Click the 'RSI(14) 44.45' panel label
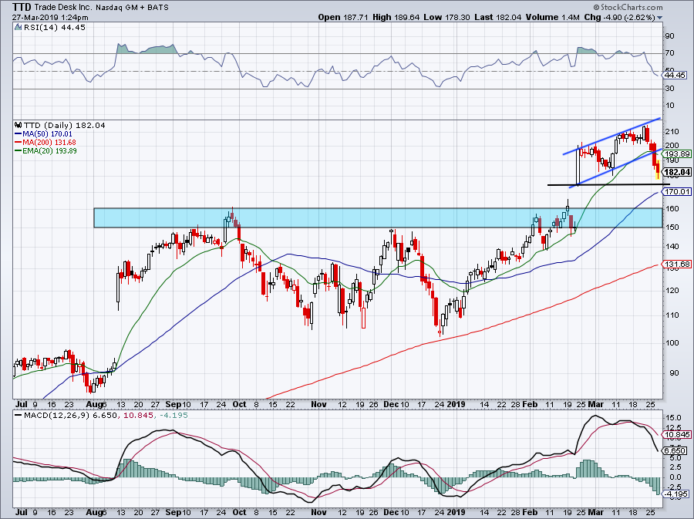 coord(55,27)
